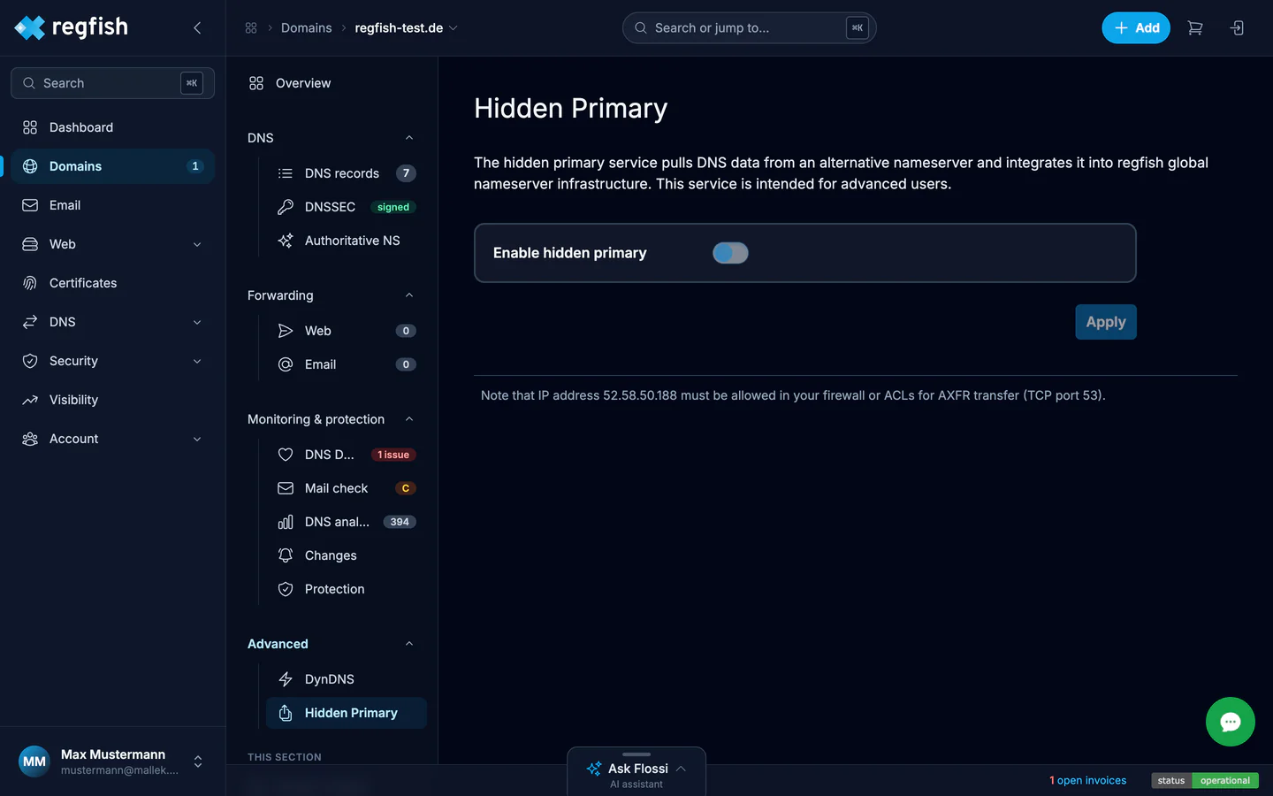Click the Overview grid icon
The height and width of the screenshot is (796, 1273).
(256, 83)
